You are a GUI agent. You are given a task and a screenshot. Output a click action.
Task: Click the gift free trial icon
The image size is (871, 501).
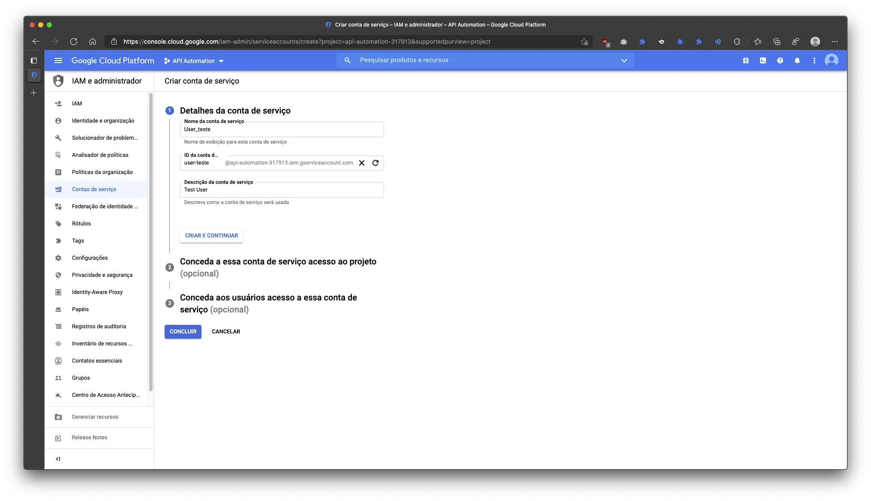746,60
